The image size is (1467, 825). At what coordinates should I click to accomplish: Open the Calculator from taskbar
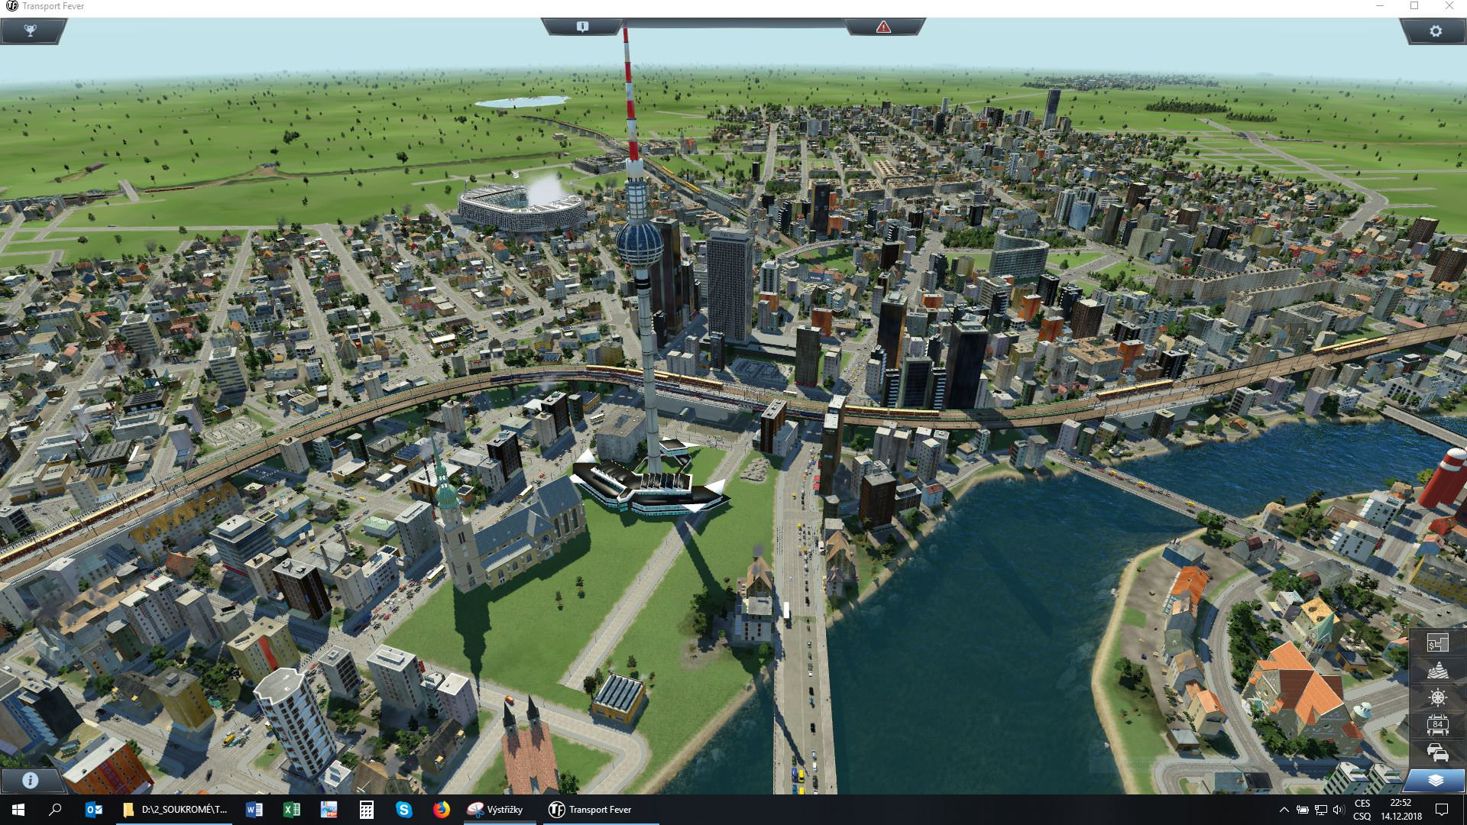(366, 810)
